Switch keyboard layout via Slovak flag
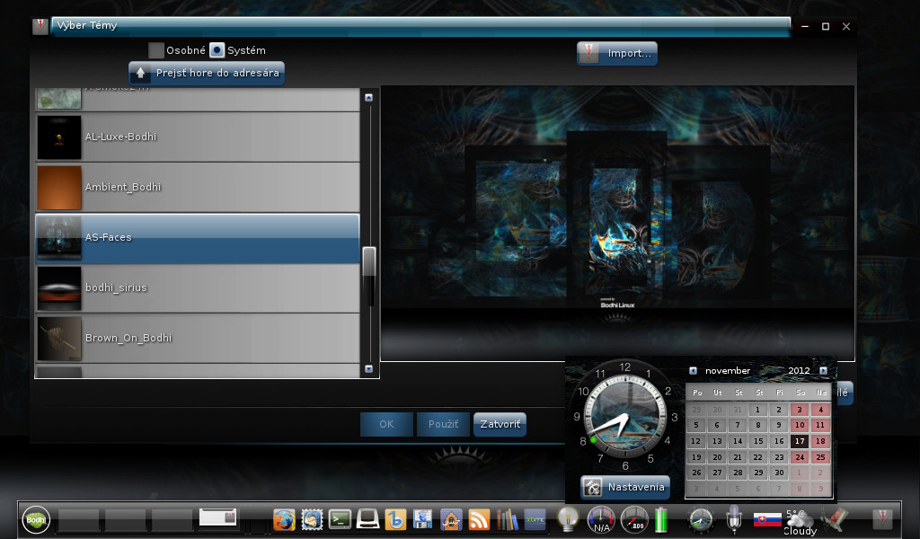 pyautogui.click(x=767, y=519)
